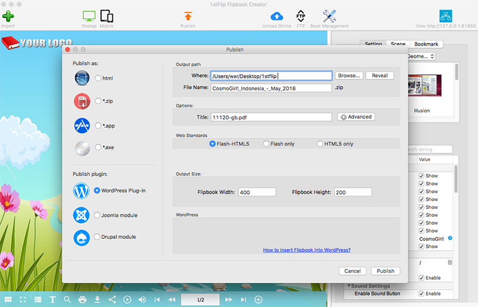478x307 pixels.
Task: Click the Where output path field
Action: pyautogui.click(x=271, y=76)
